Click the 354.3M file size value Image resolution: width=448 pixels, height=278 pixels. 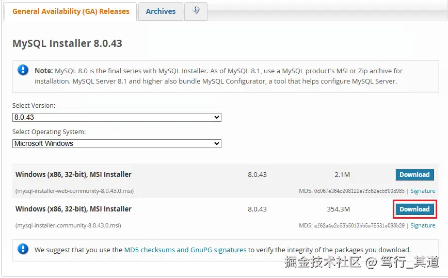pos(338,209)
